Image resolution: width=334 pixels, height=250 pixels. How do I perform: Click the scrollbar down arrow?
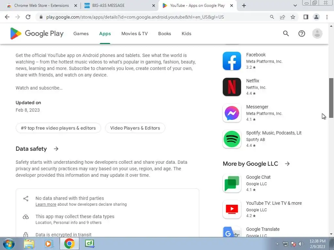click(x=331, y=234)
